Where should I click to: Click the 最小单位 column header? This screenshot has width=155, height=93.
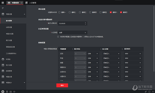click(x=77, y=49)
